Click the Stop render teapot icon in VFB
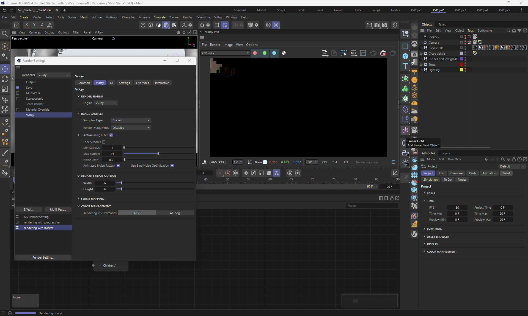 tap(383, 53)
